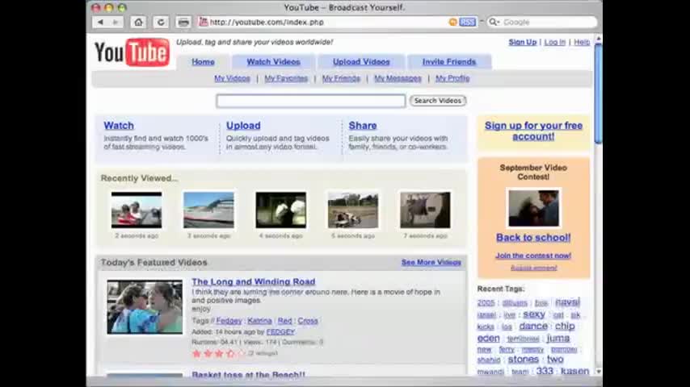Screen dimensions: 690x387
Task: Click the Search Videos button
Action: click(437, 101)
